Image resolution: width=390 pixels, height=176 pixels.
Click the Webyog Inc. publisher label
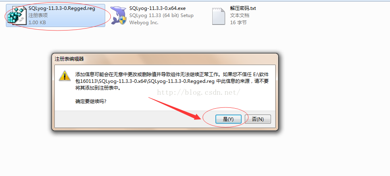pyautogui.click(x=144, y=22)
